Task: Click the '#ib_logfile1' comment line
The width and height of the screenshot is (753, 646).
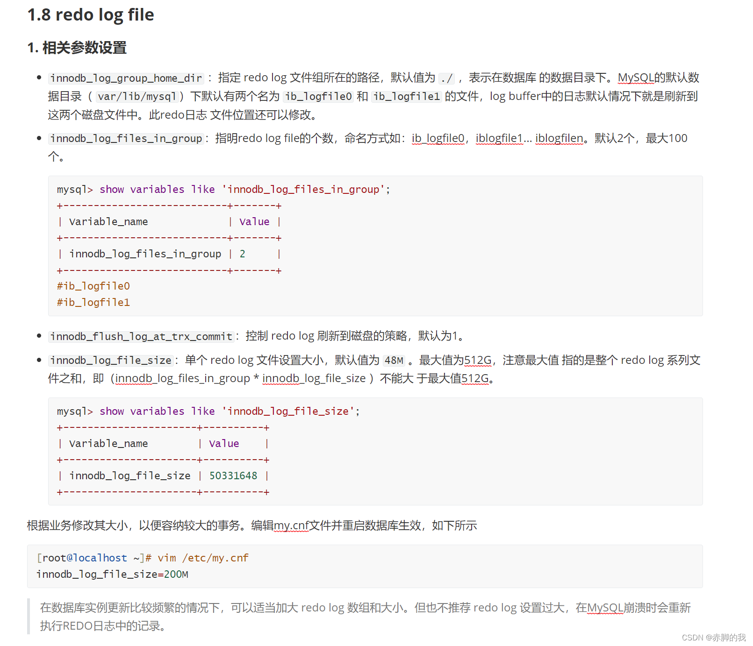Action: pyautogui.click(x=93, y=303)
